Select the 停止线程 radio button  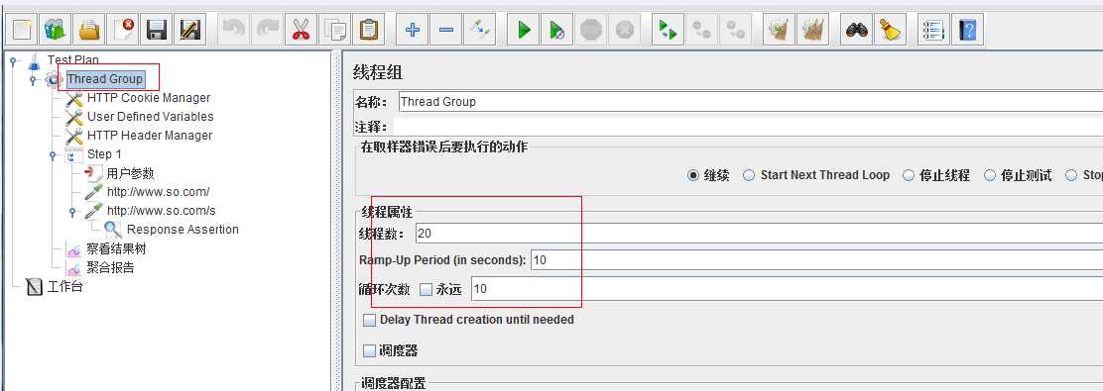909,175
